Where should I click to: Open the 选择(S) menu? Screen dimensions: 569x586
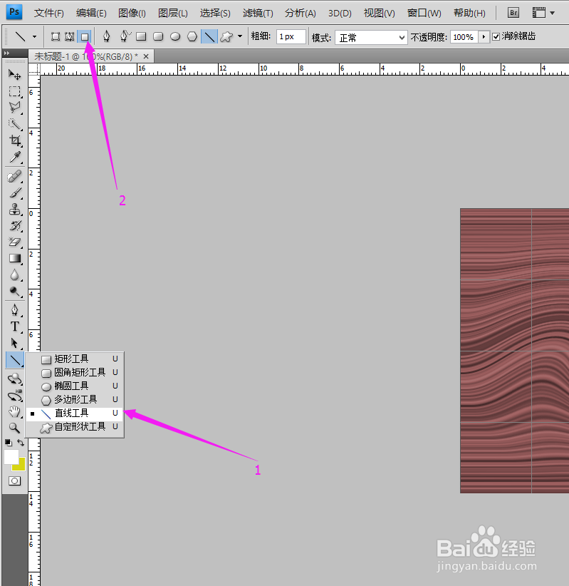point(215,13)
